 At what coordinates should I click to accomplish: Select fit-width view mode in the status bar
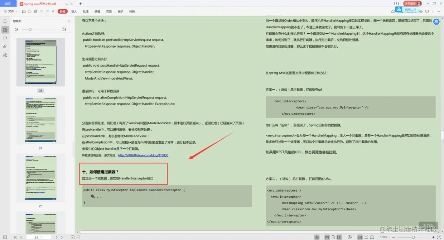327,237
